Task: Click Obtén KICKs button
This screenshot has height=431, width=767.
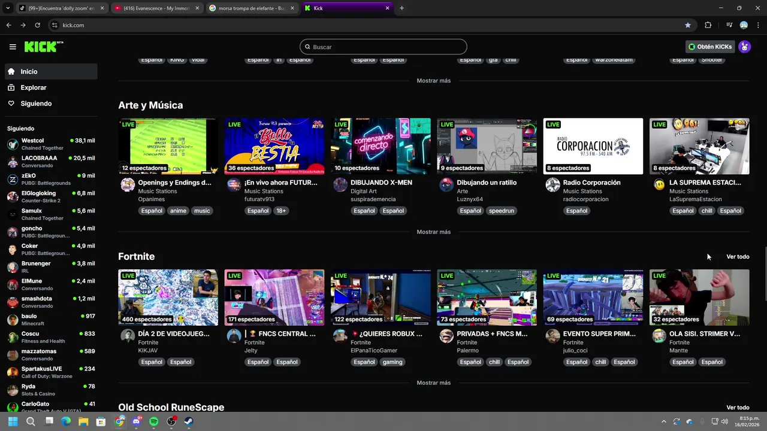Action: (710, 47)
